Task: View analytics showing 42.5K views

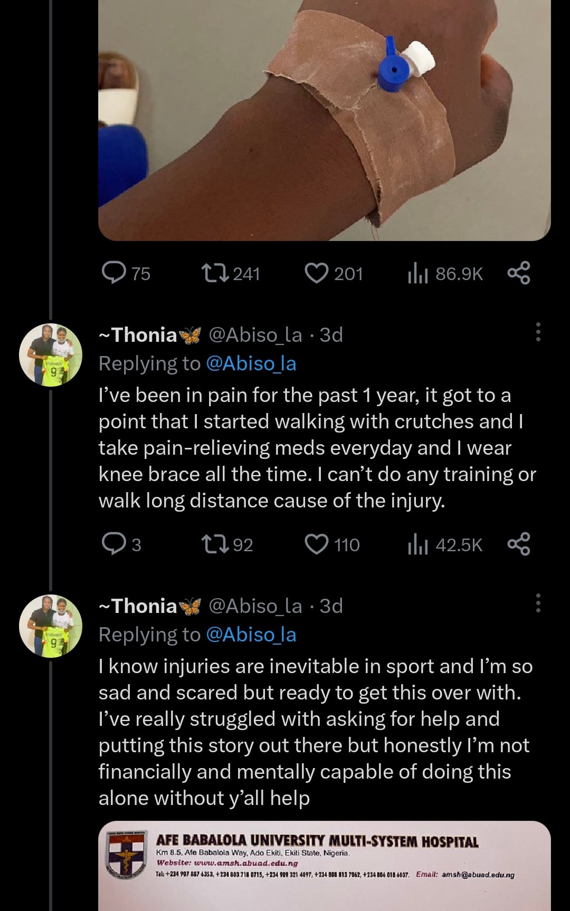Action: click(x=417, y=545)
